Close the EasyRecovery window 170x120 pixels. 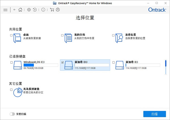click(165, 3)
